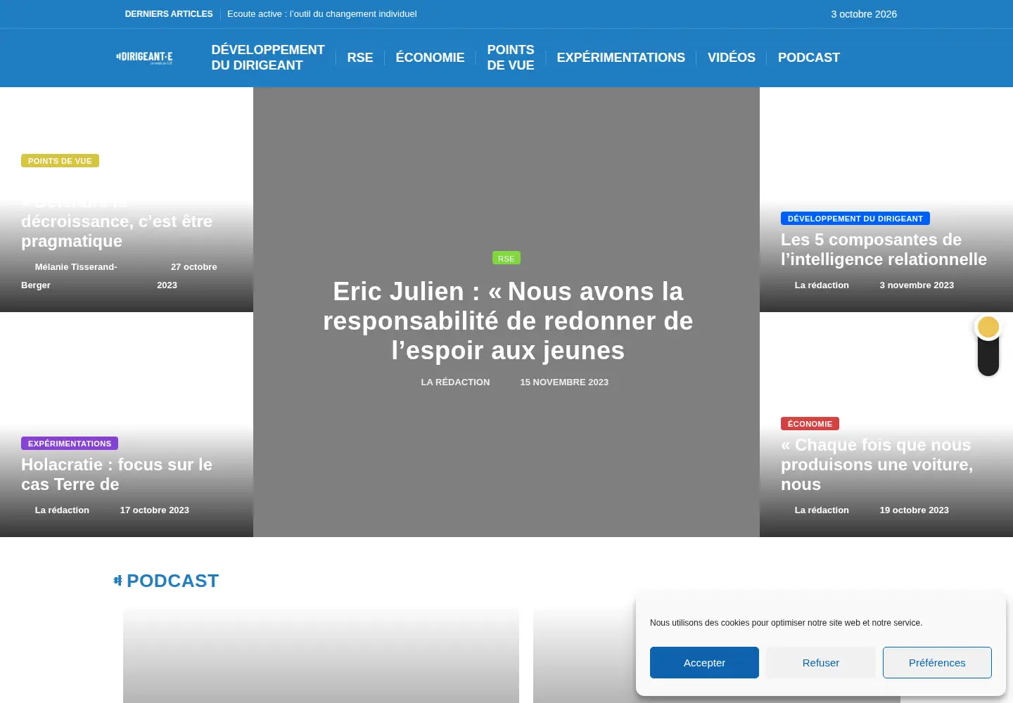Click the date 15 novembre 2023
1013x703 pixels.
564,382
